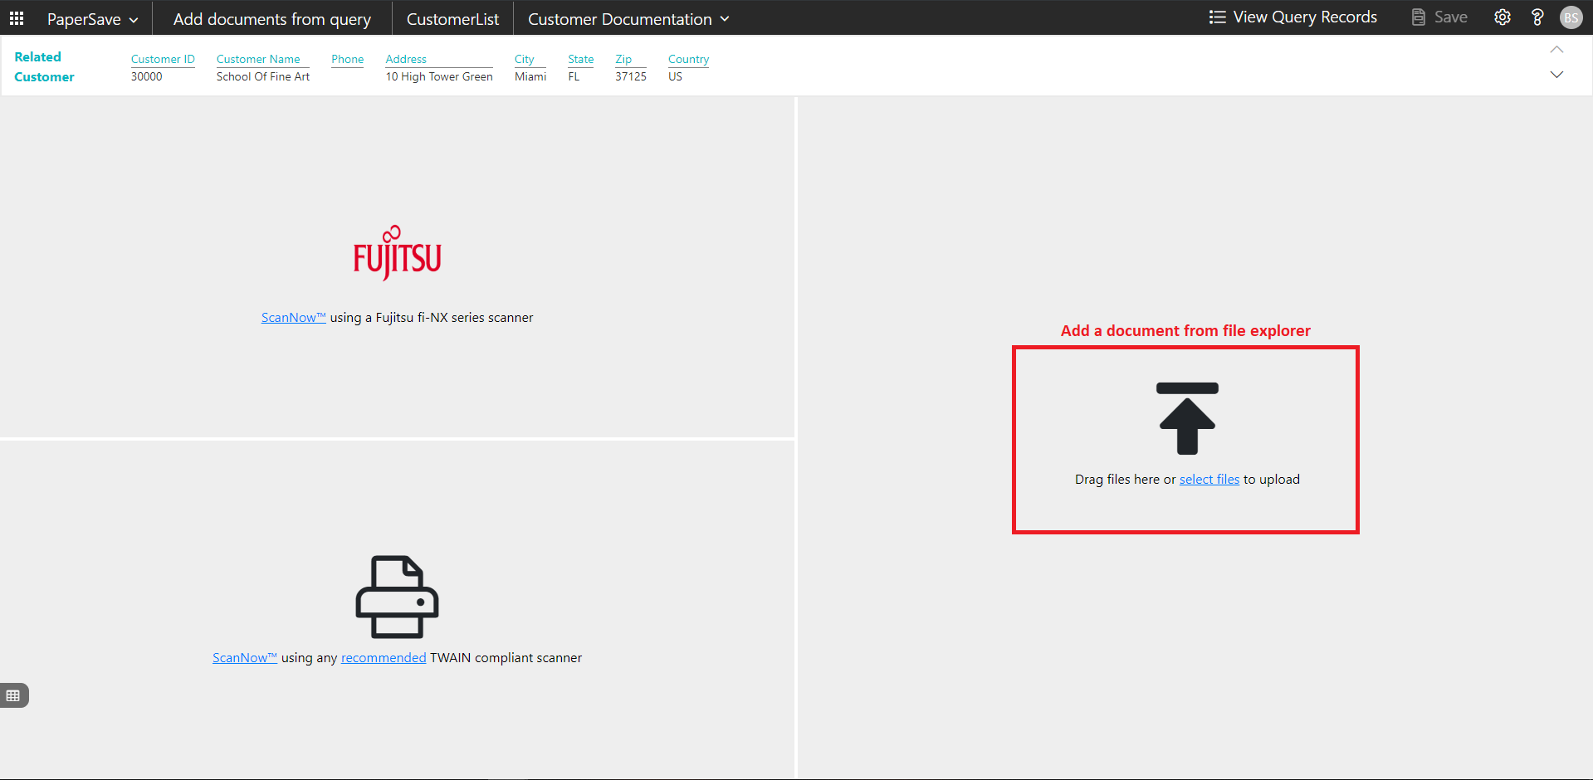Open the BS user profile avatar
The width and height of the screenshot is (1593, 780).
[1571, 17]
